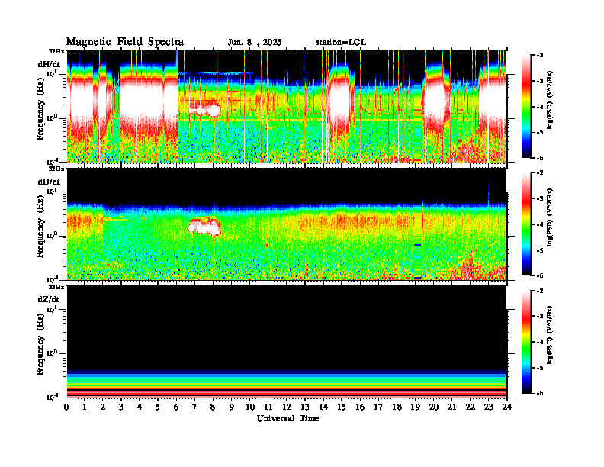604x467 pixels.
Task: Click the Log(PSD) label beside dH/dt colorbar
Action: [x=550, y=100]
